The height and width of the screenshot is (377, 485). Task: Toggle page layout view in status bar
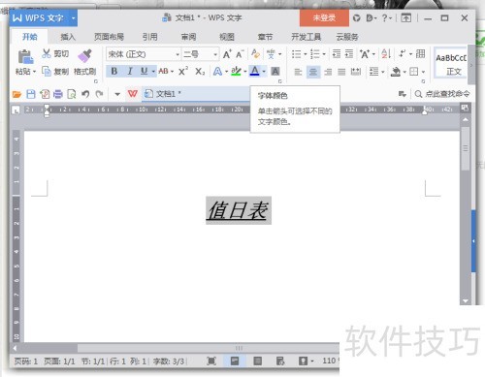[x=235, y=361]
